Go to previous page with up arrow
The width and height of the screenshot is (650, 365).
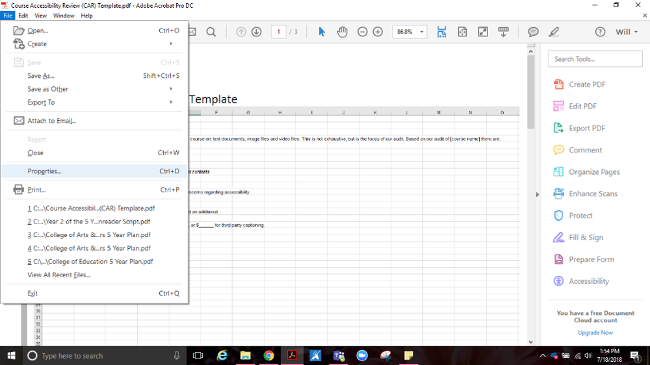(241, 32)
